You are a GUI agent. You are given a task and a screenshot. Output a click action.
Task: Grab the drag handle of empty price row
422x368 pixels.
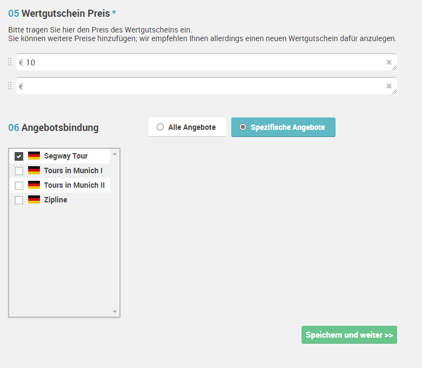(x=10, y=86)
